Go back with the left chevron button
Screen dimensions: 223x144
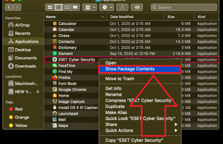(x=9, y=7)
